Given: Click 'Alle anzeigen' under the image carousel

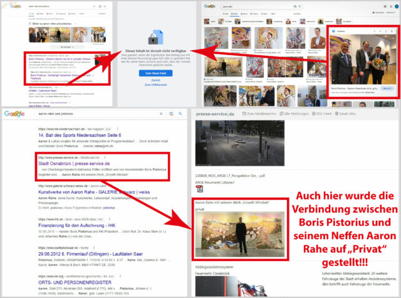Looking at the screenshot, I should click(x=67, y=47).
